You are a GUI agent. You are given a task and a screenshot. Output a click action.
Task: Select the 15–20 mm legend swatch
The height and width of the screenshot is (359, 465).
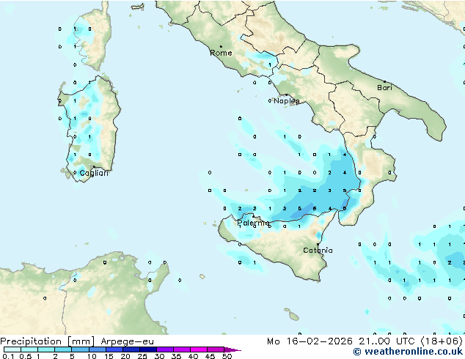point(114,349)
